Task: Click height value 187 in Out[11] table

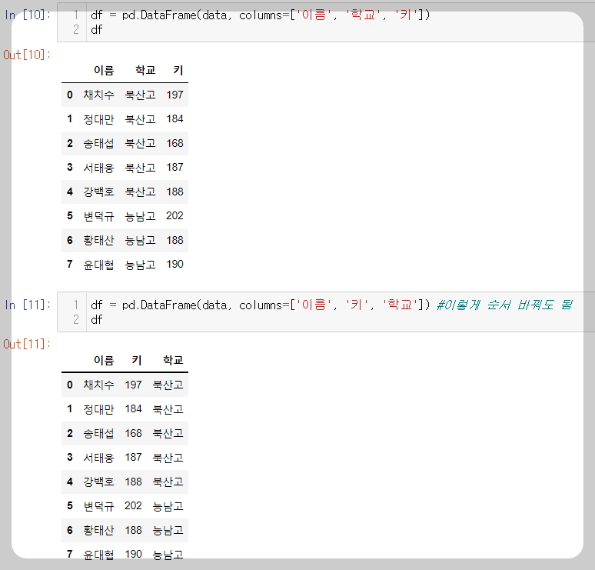Action: (134, 458)
